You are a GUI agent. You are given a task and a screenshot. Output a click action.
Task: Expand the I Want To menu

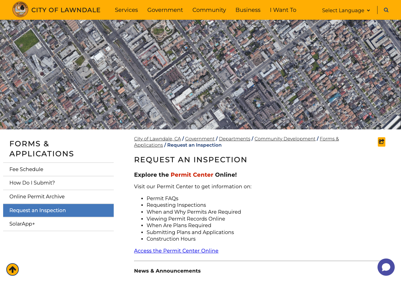pos(283,10)
